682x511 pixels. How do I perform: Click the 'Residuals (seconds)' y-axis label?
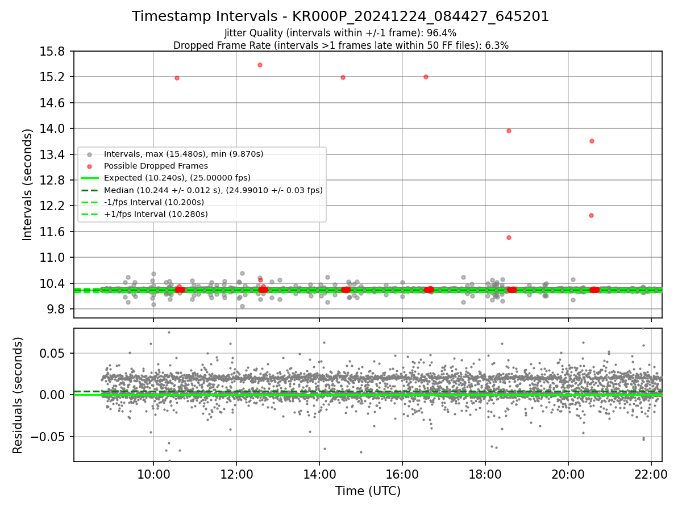pyautogui.click(x=18, y=395)
